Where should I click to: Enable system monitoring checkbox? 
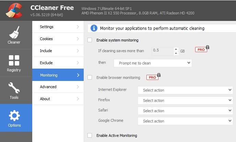(90, 40)
